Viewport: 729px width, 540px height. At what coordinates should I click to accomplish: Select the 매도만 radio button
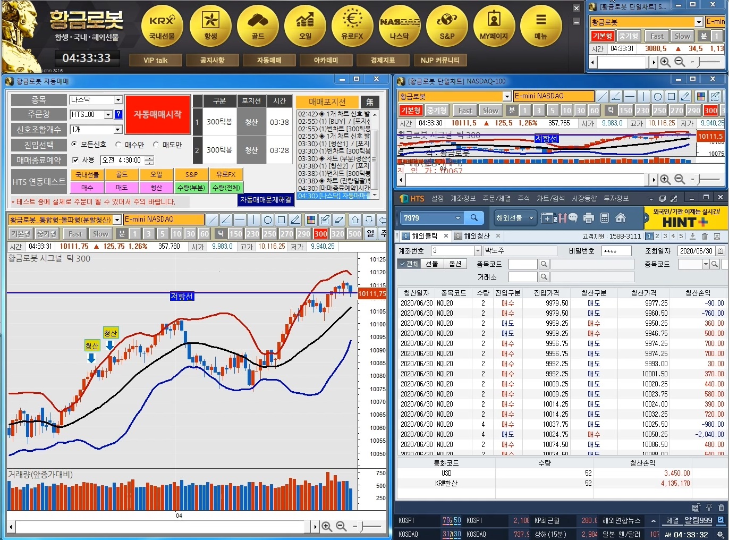coord(156,144)
